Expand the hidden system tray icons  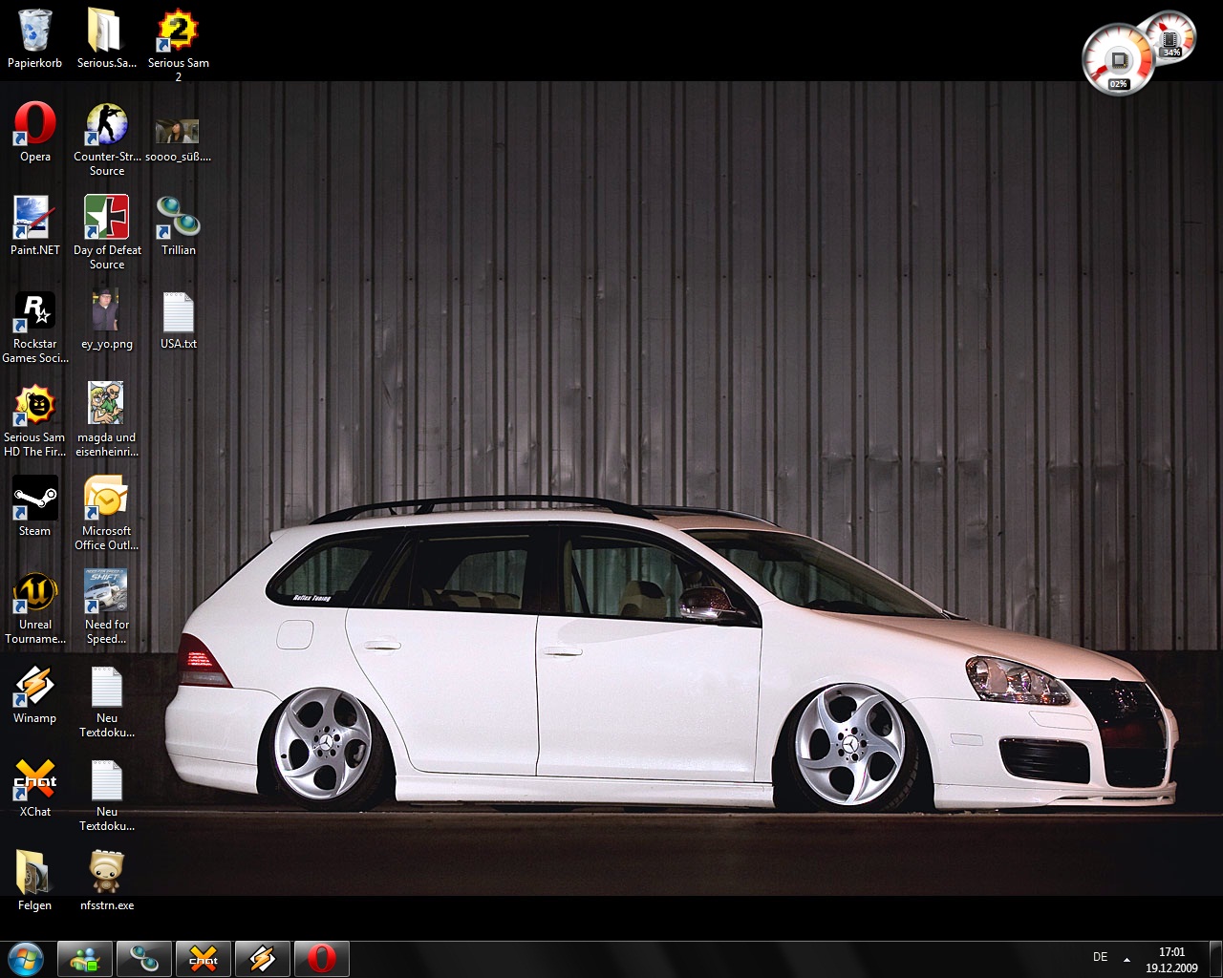(x=1126, y=959)
